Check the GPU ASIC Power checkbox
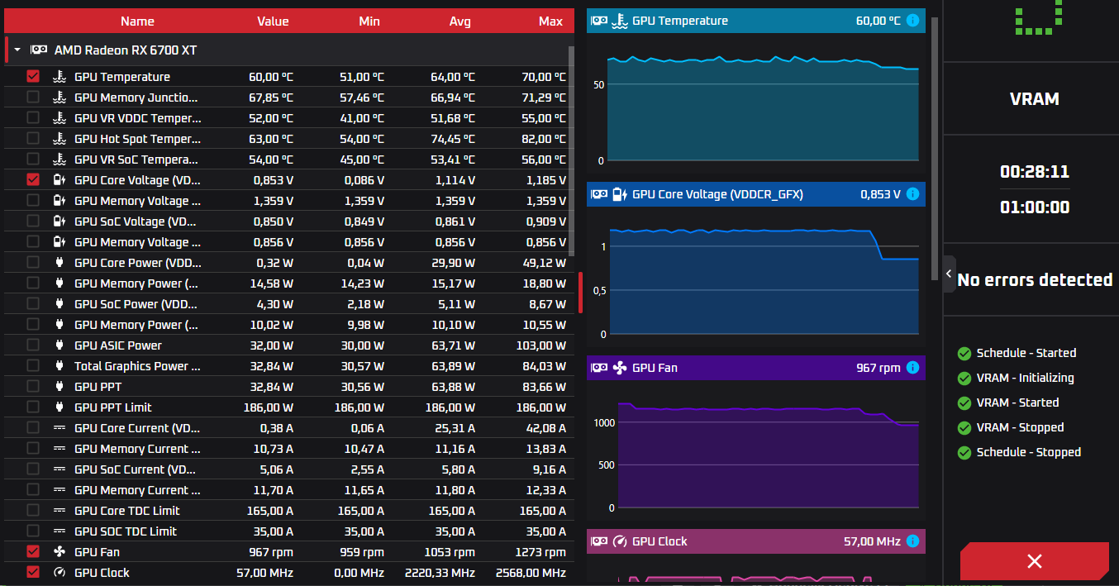Viewport: 1119px width, 586px height. pos(33,345)
